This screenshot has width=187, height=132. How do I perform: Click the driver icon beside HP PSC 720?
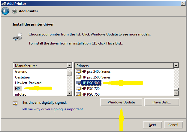[x=78, y=89]
